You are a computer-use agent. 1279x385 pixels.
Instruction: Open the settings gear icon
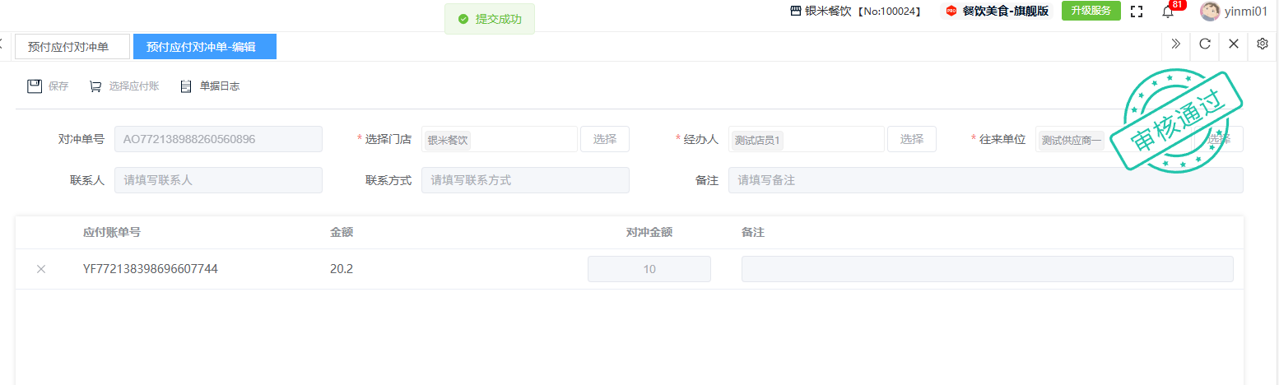click(1263, 44)
